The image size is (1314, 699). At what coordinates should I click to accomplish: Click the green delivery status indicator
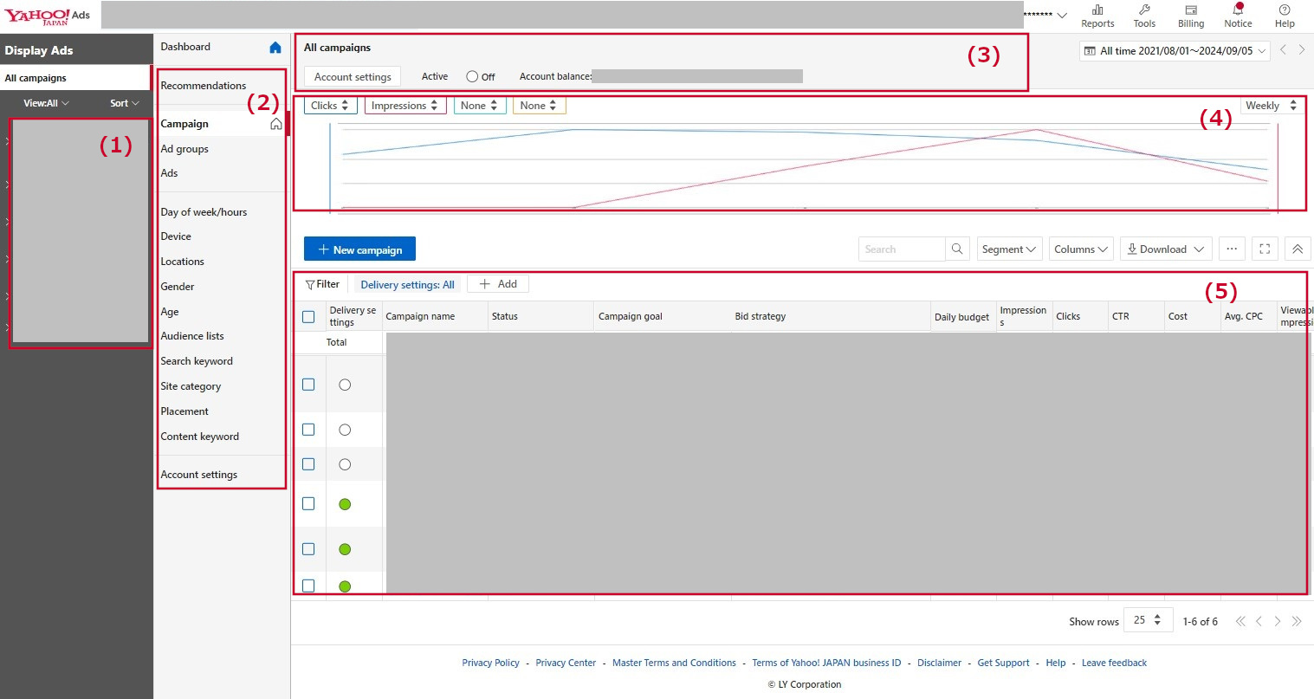click(x=345, y=504)
